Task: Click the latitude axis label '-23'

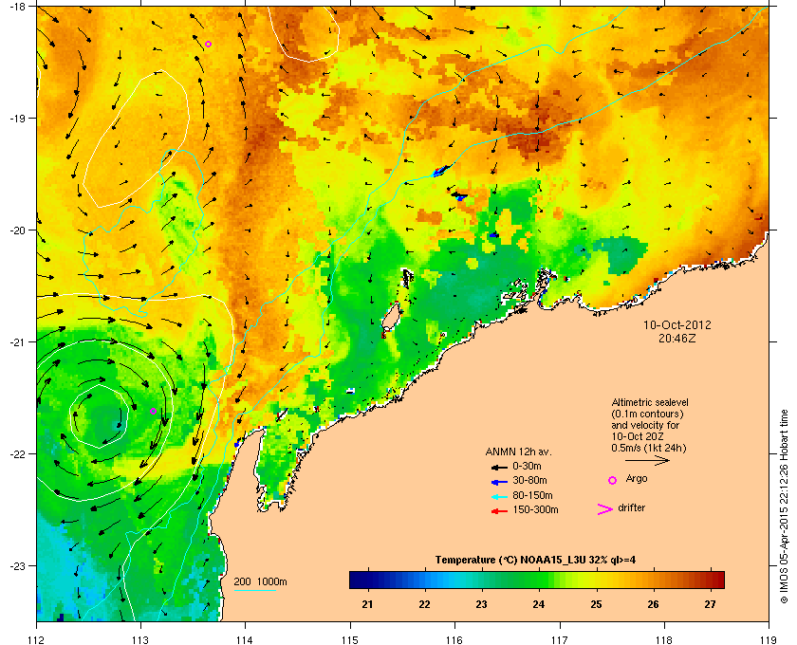Action: (17, 565)
